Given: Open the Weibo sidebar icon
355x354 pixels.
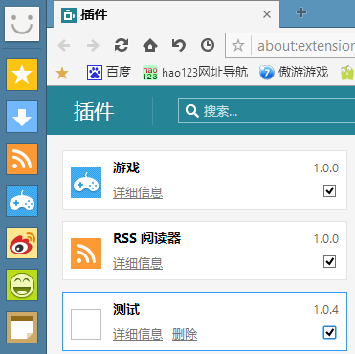Looking at the screenshot, I should point(22,243).
